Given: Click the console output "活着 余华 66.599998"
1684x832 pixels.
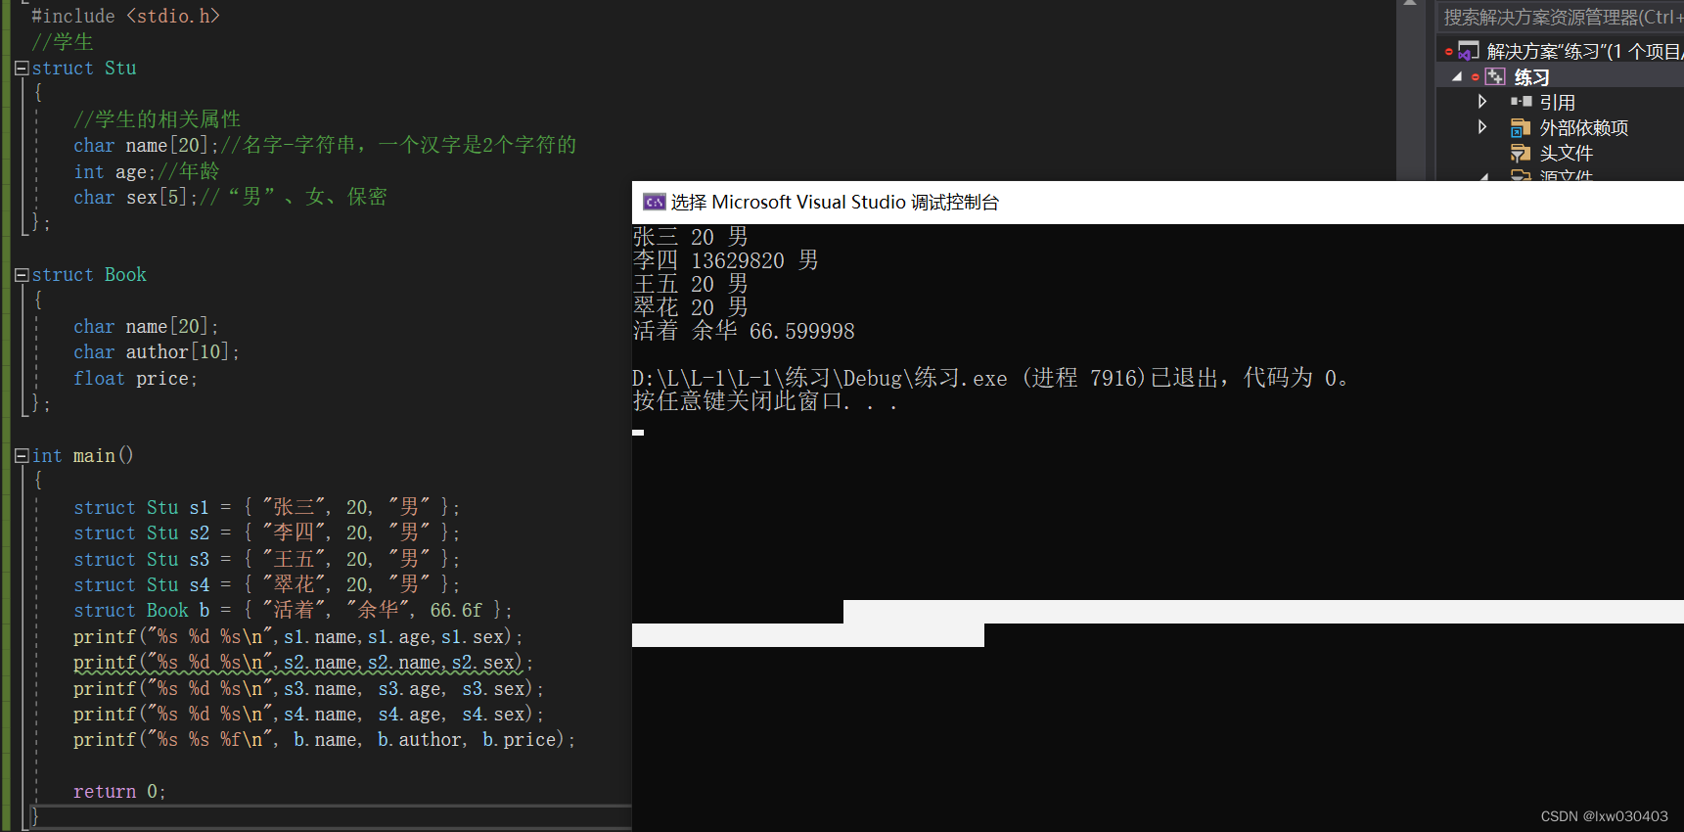Looking at the screenshot, I should click(x=744, y=331).
